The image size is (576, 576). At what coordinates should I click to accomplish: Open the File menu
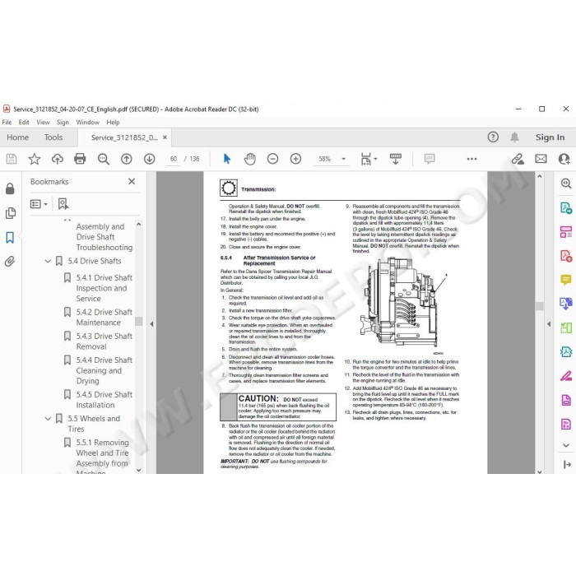[x=7, y=122]
